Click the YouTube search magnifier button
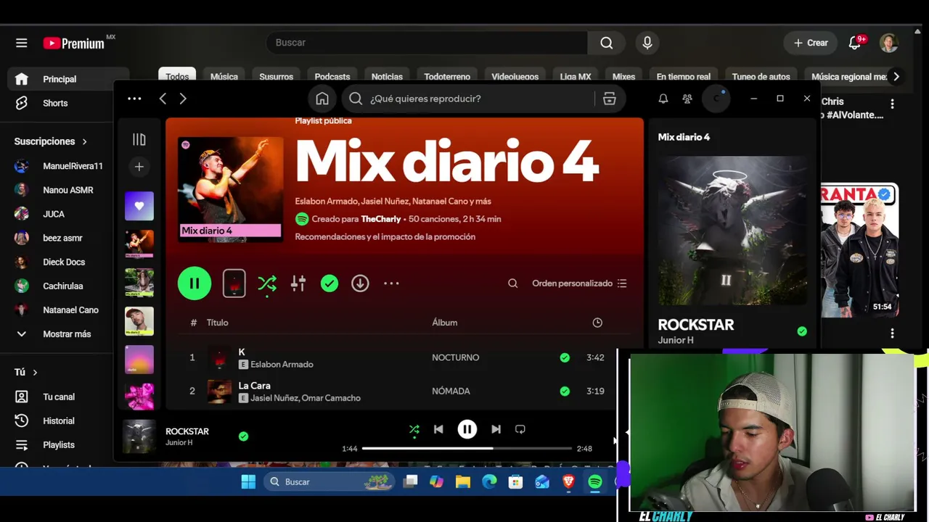Image resolution: width=929 pixels, height=522 pixels. pyautogui.click(x=607, y=43)
